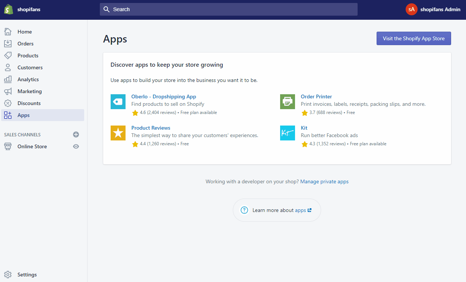Click the Shopify bag logo

9,9
